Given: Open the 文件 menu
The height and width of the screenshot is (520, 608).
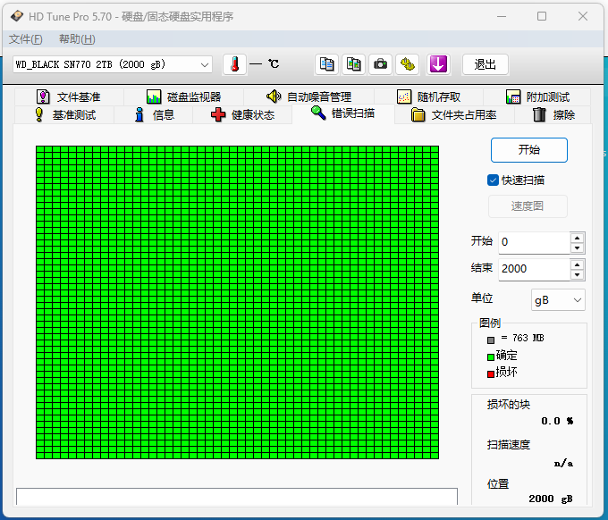Looking at the screenshot, I should [x=25, y=39].
